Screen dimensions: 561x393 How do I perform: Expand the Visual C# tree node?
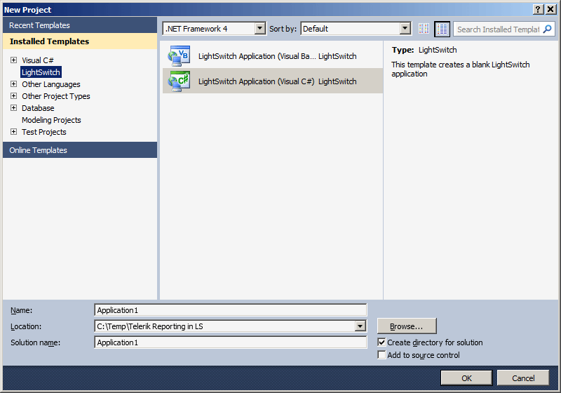(13, 60)
